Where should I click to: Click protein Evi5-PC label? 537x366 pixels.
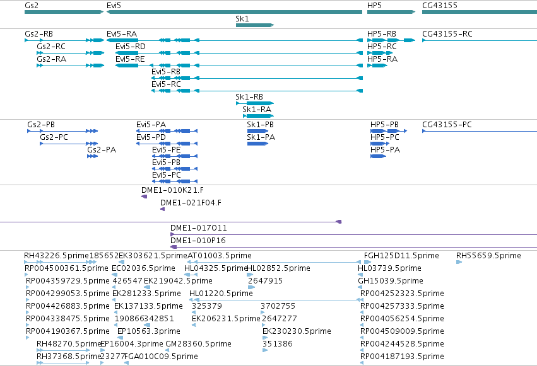click(x=167, y=175)
